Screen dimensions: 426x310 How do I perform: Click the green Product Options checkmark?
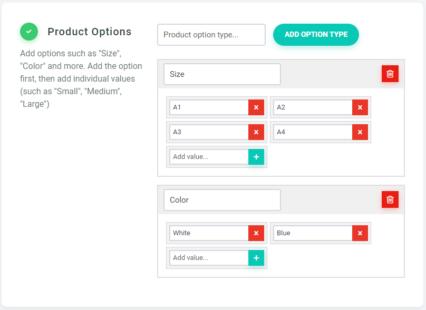[x=29, y=32]
